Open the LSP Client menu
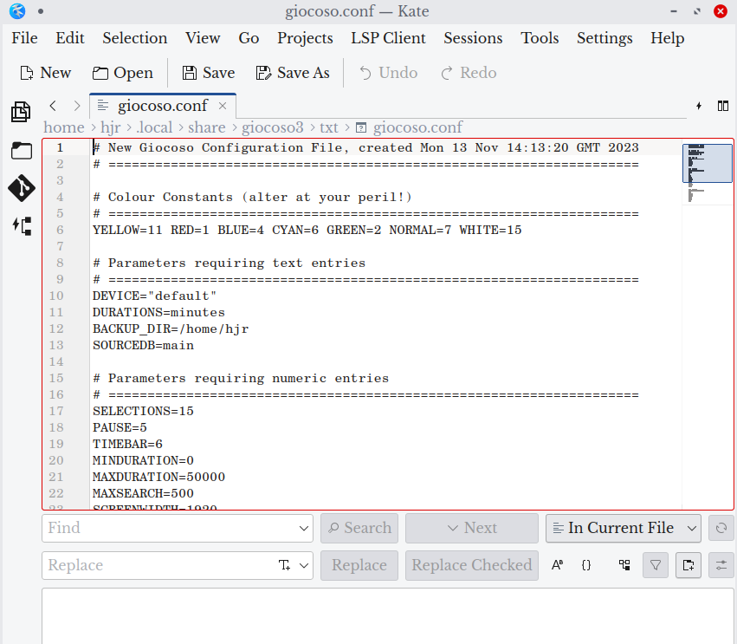Screen dimensions: 737x644 click(388, 38)
